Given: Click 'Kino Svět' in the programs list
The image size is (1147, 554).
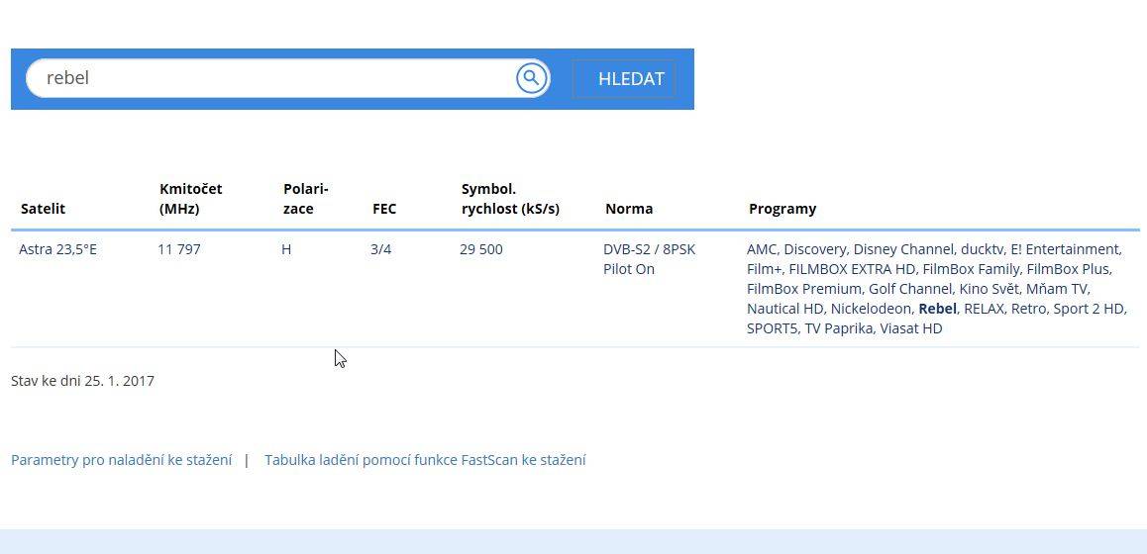Looking at the screenshot, I should click(989, 289).
